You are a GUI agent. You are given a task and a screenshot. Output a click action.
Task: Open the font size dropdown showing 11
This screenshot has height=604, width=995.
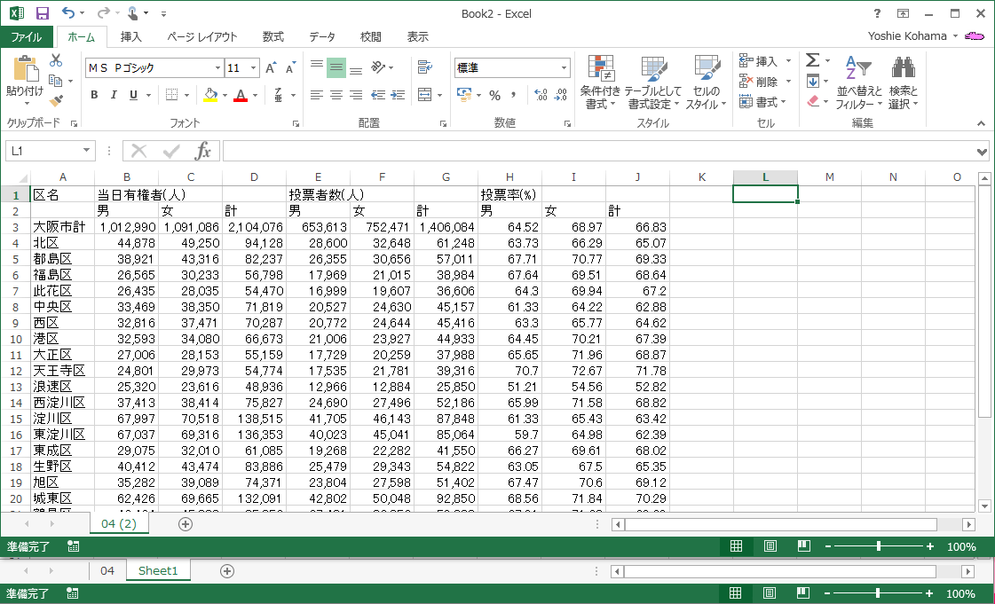click(x=253, y=67)
